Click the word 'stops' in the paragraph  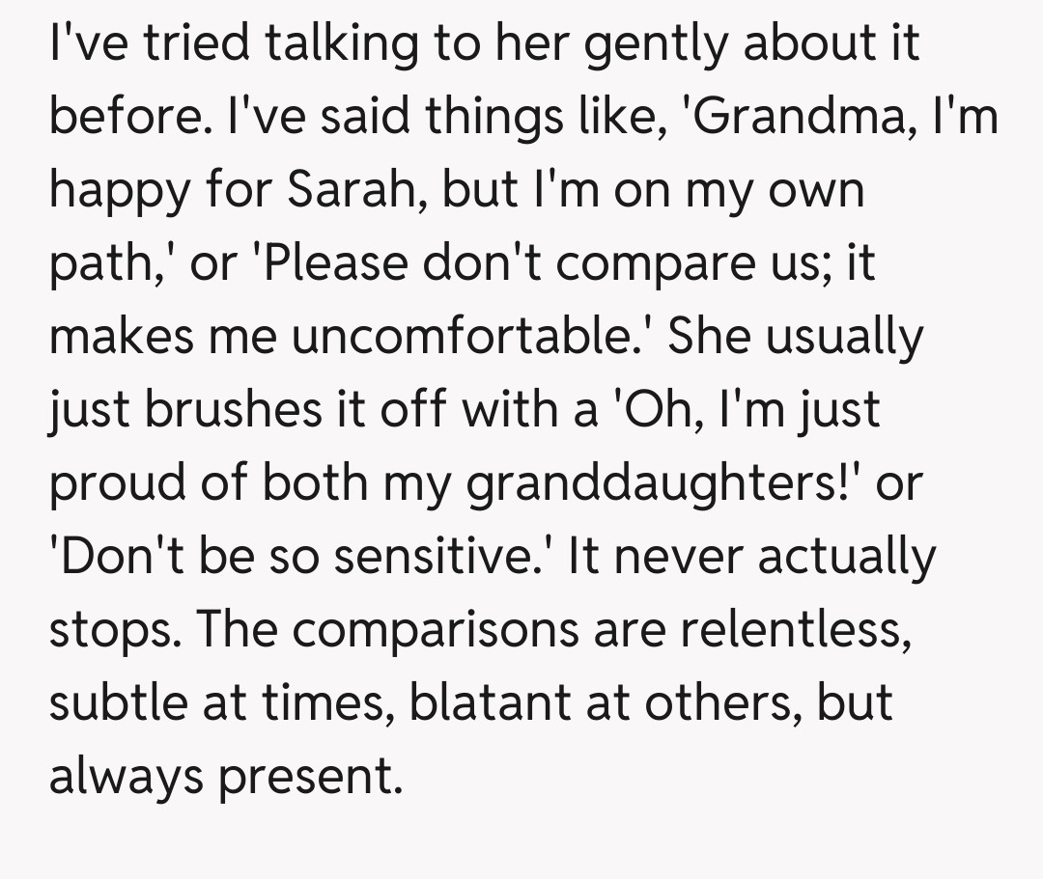tap(104, 628)
